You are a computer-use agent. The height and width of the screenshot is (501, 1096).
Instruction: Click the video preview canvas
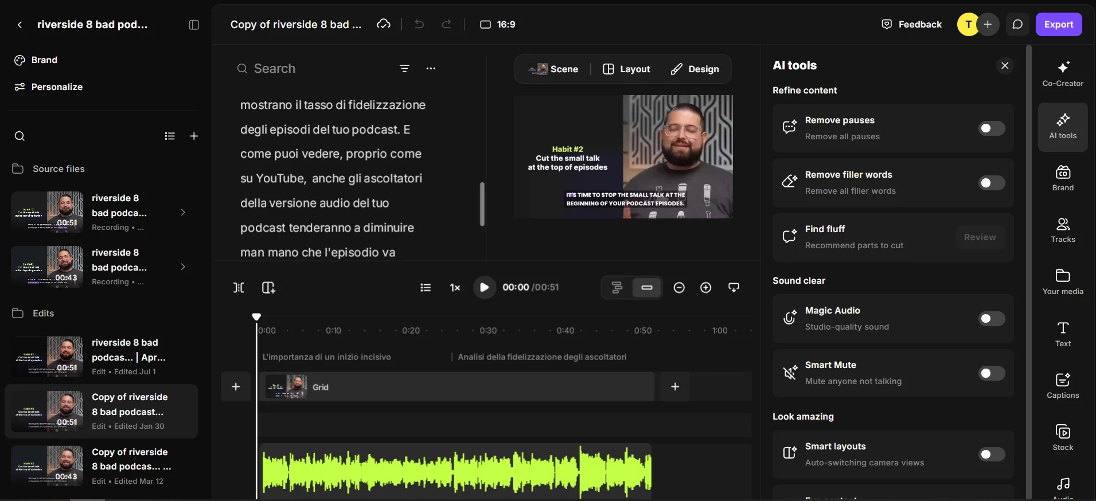pyautogui.click(x=623, y=156)
